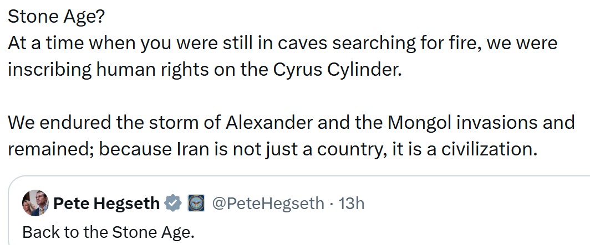Viewport: 590px width, 245px height.
Task: Click the 'Stone Age?' opening line
Action: [55, 17]
